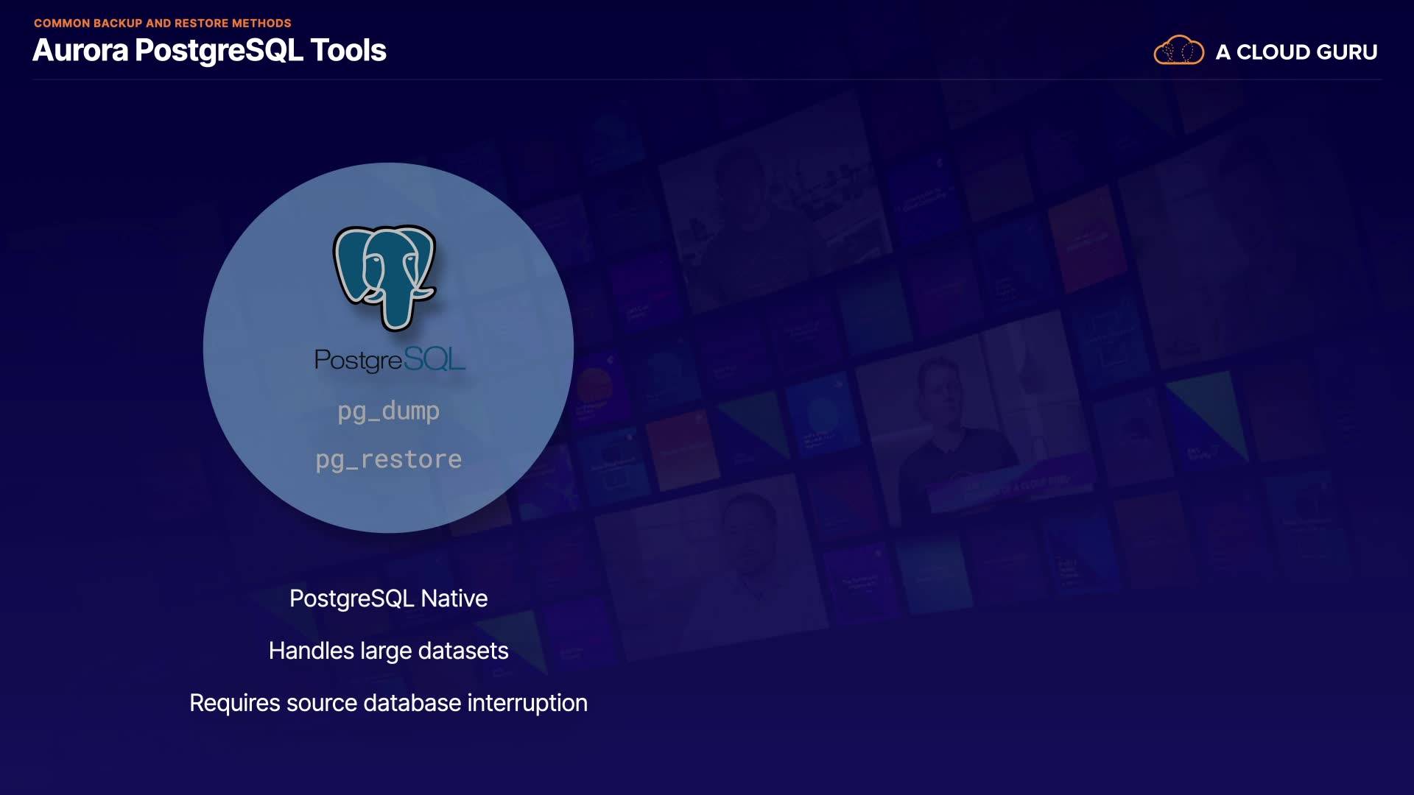Screen dimensions: 1414x795
Task: Click Requires source database interruption text
Action: pos(388,703)
